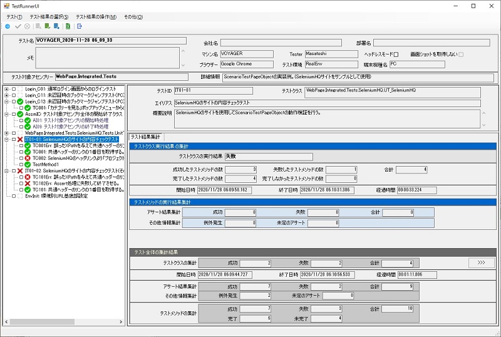Collapse the IT01-01 tree node
The height and width of the screenshot is (337, 501).
[x=6, y=140]
